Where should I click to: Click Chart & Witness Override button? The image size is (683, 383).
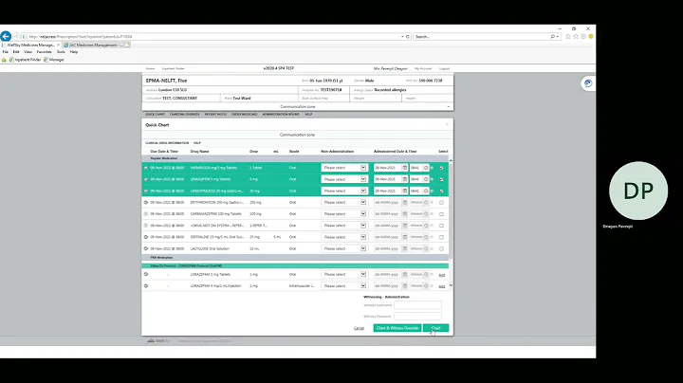pyautogui.click(x=397, y=328)
